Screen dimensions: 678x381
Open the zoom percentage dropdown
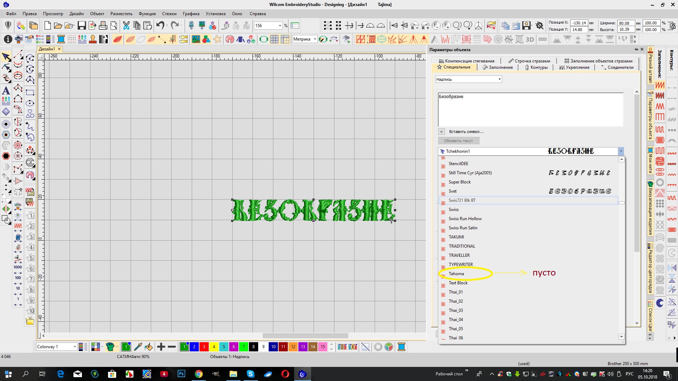(280, 25)
